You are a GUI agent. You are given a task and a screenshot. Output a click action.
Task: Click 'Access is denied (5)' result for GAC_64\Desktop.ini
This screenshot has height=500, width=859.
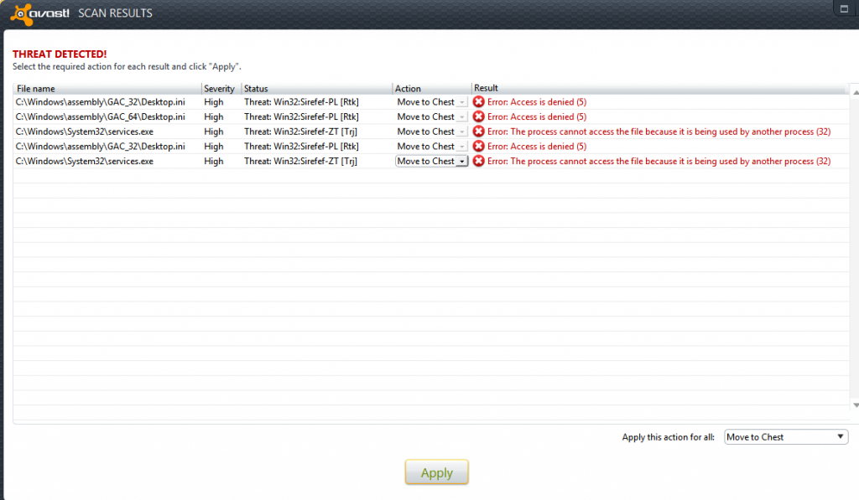click(x=537, y=116)
